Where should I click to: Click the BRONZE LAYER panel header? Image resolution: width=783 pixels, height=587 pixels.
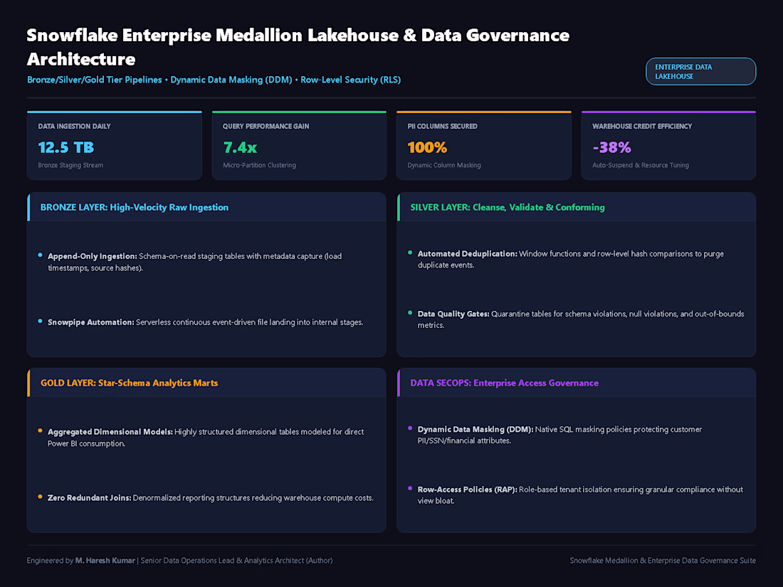(x=206, y=207)
